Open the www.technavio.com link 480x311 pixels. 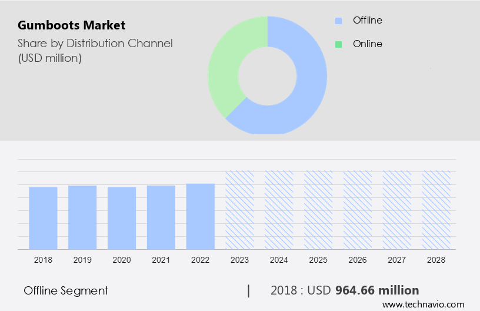point(423,305)
